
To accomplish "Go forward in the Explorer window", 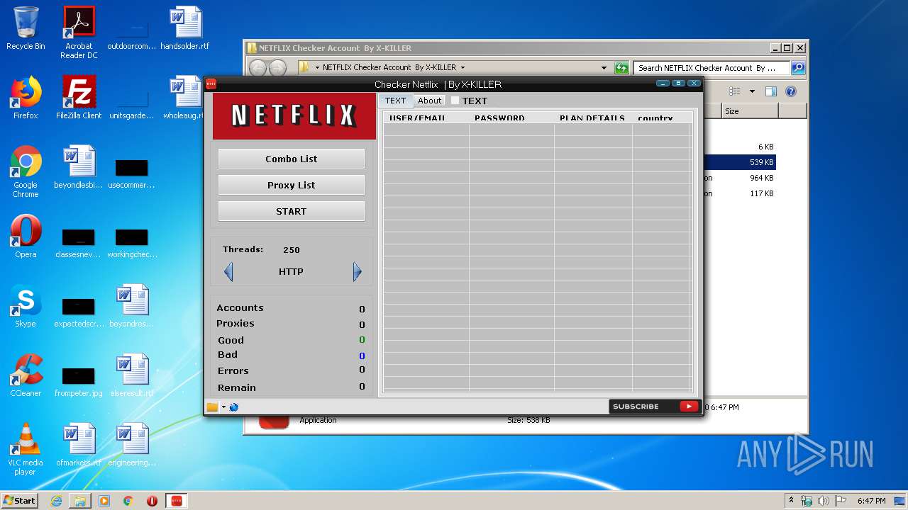I will (x=277, y=68).
